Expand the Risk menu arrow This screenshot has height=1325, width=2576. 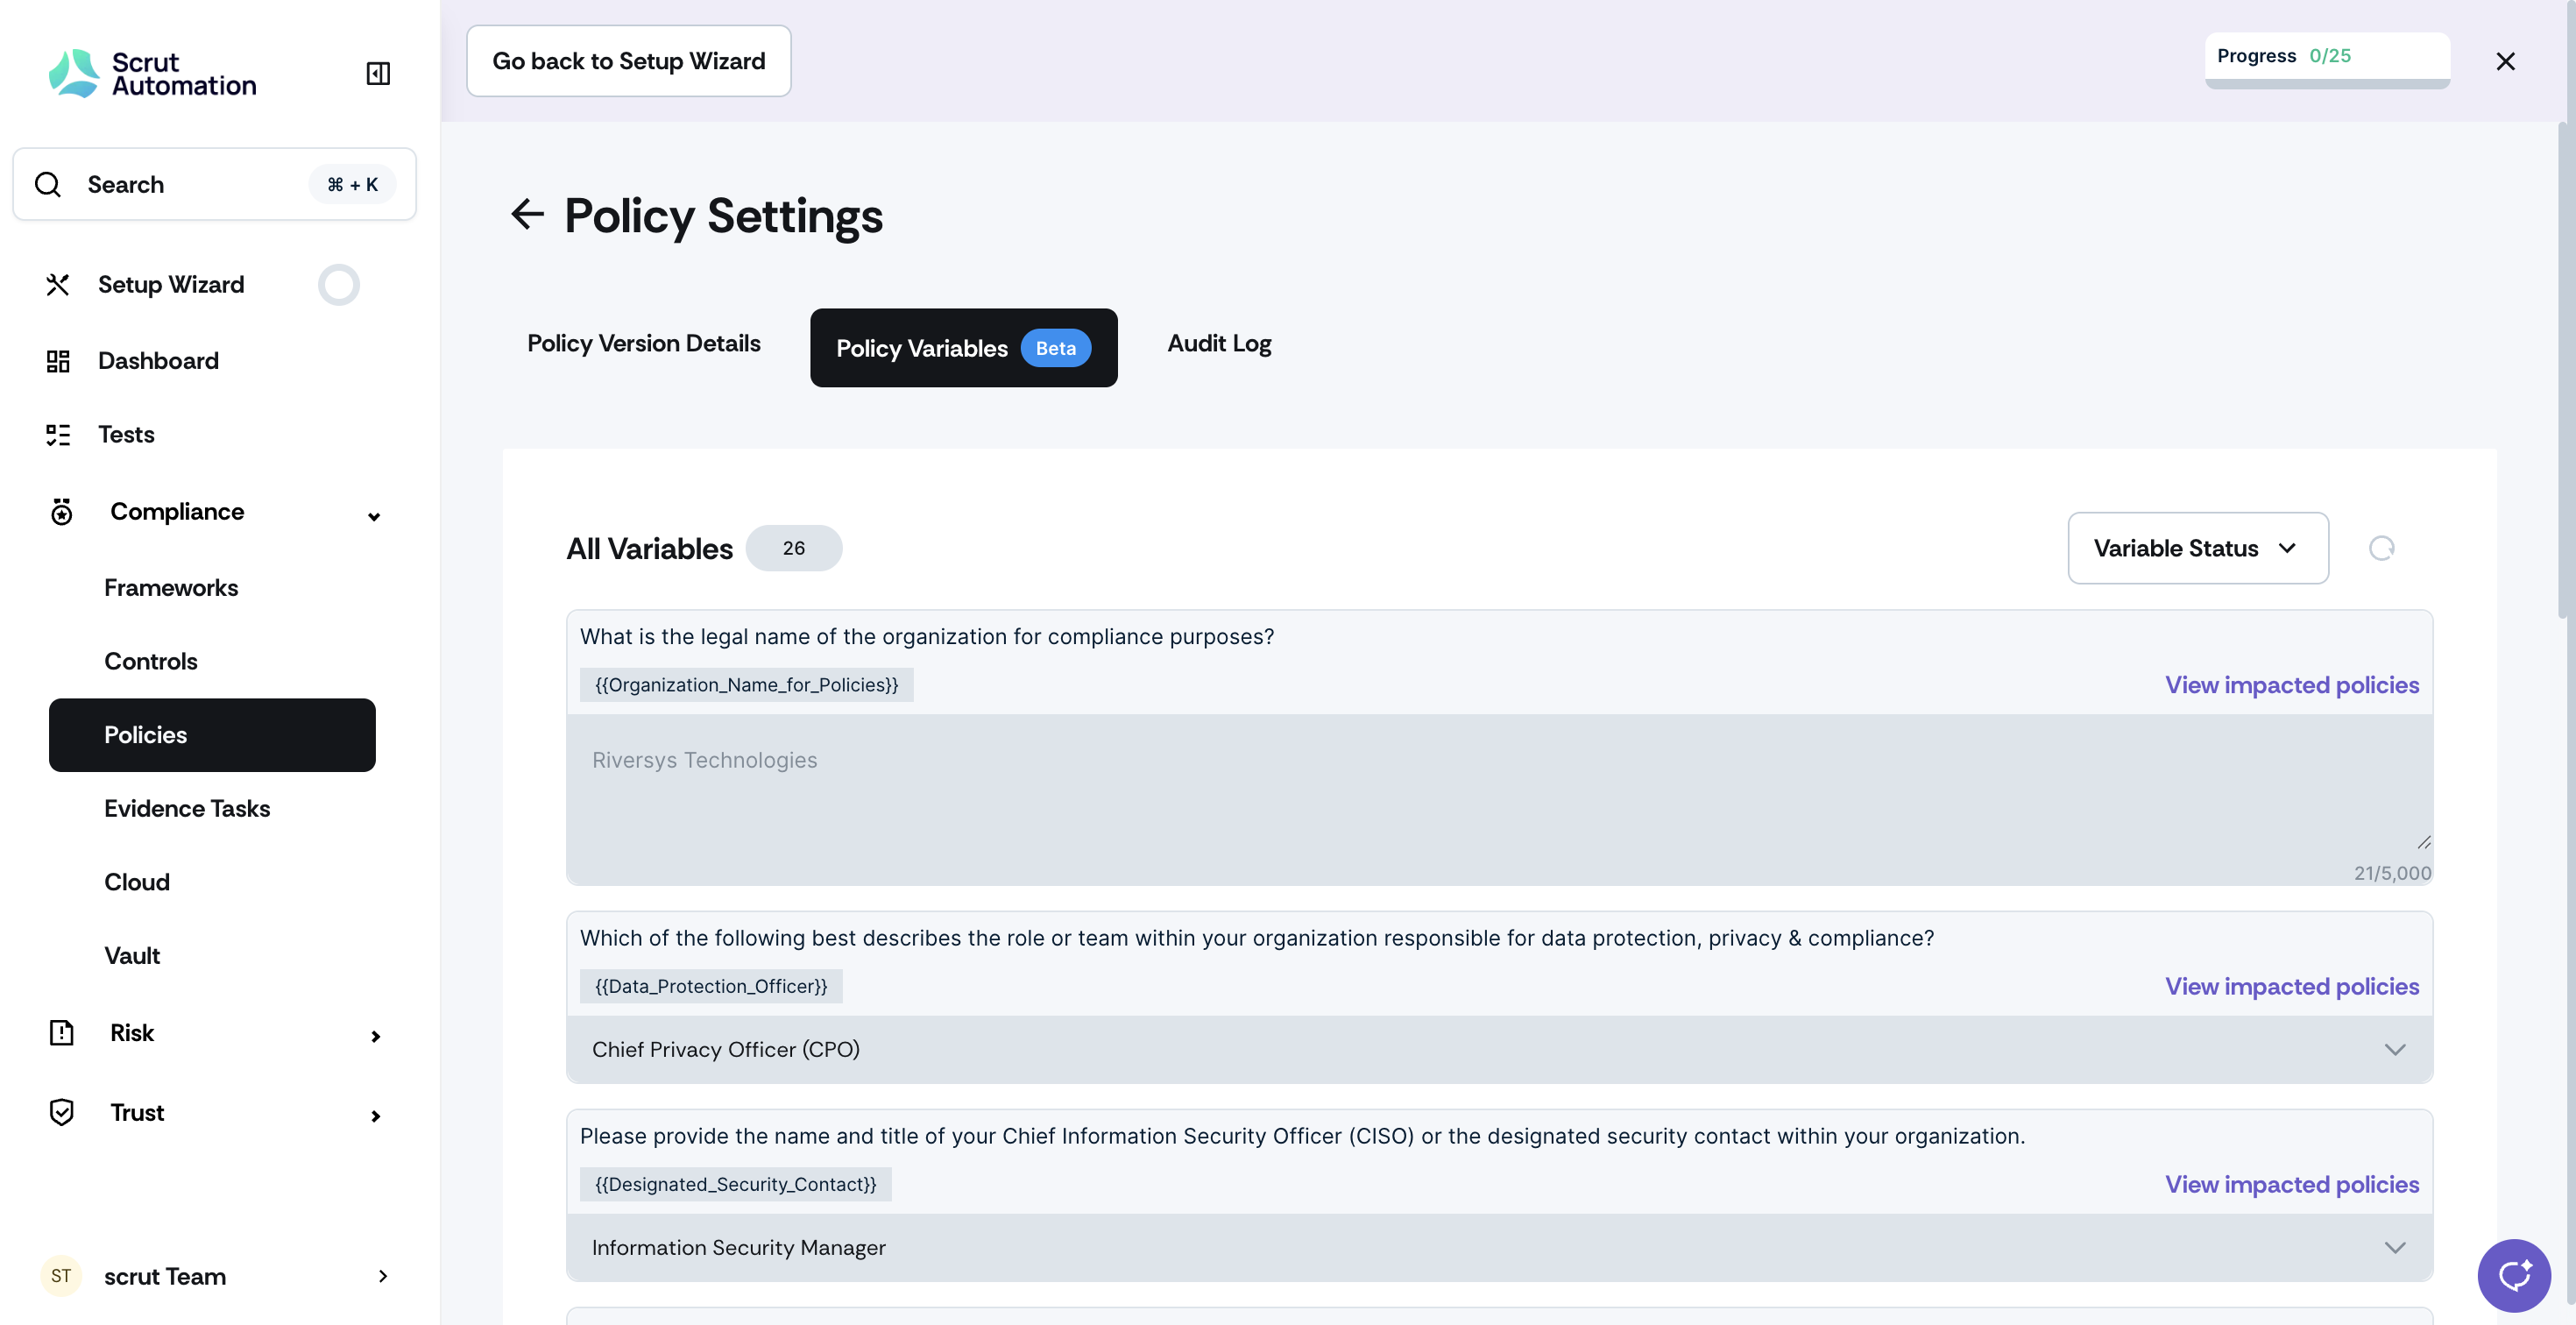[x=376, y=1036]
